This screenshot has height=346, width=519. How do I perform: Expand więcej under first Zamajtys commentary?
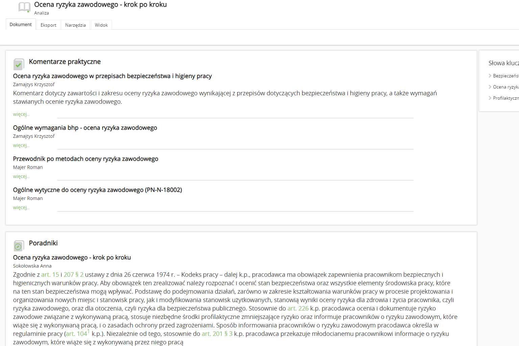tap(21, 114)
